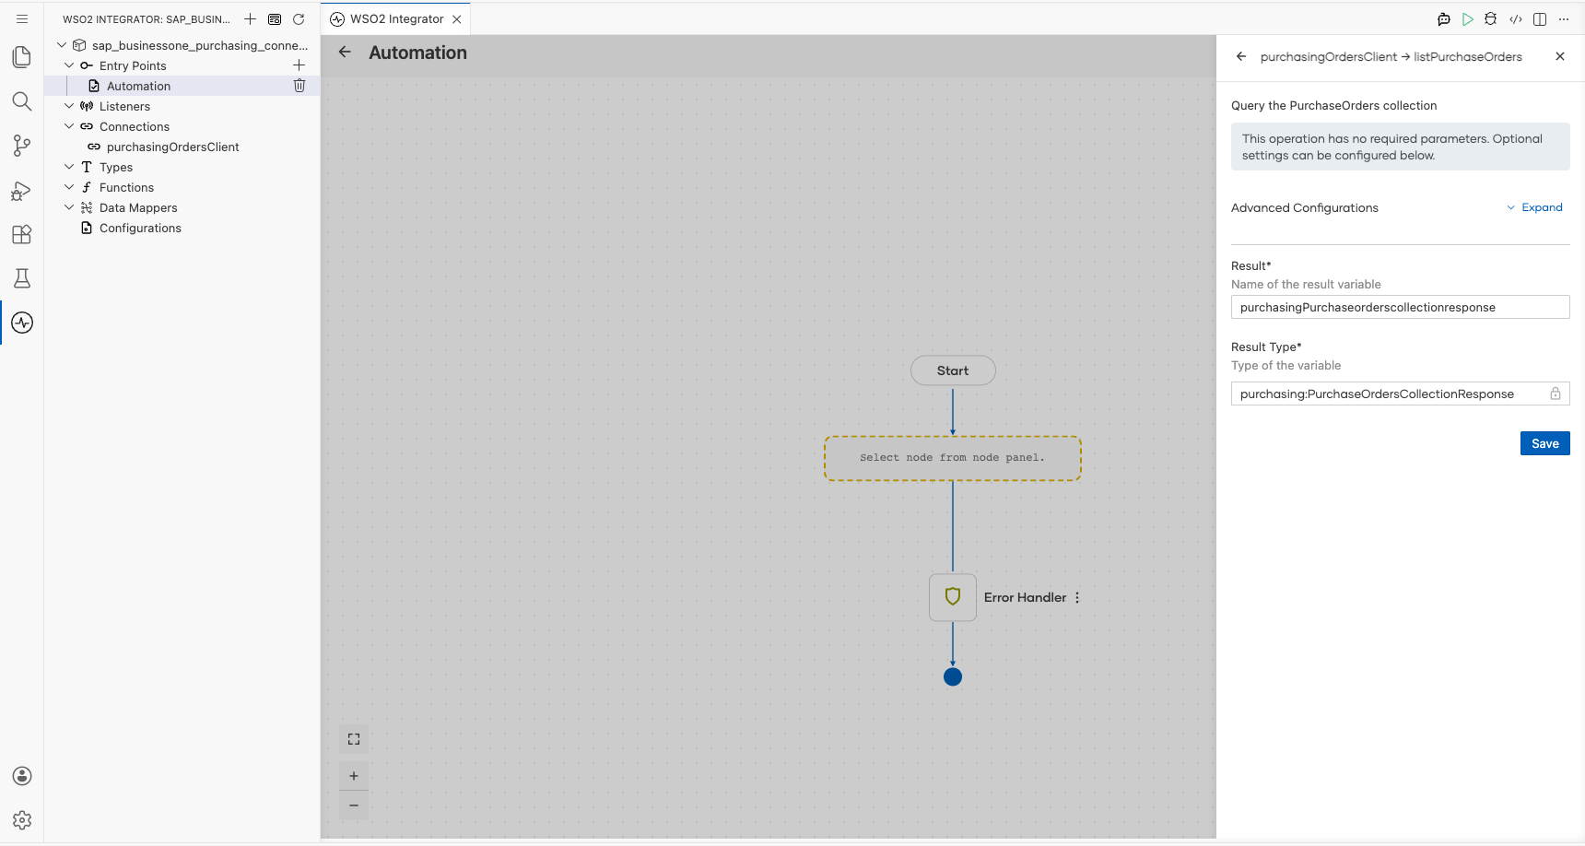This screenshot has width=1585, height=846.
Task: Open the Accounts menu
Action: coord(22,776)
